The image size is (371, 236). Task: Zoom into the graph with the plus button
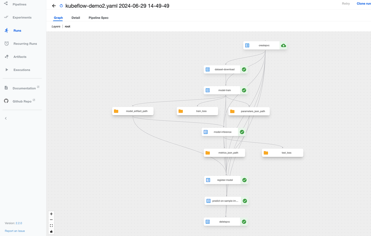tap(51, 214)
